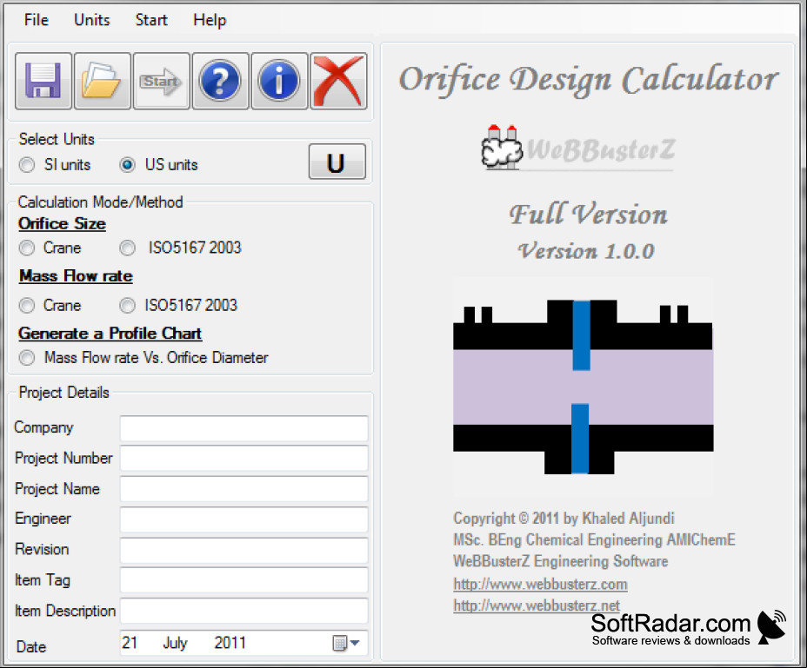Viewport: 807px width, 668px height.
Task: Choose Crane under Orifice Size
Action: point(27,248)
